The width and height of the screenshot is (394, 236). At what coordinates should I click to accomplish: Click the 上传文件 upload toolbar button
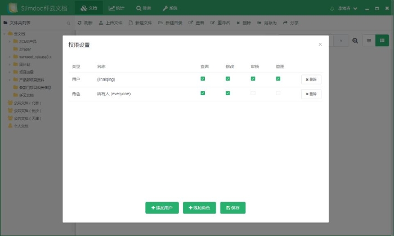110,23
